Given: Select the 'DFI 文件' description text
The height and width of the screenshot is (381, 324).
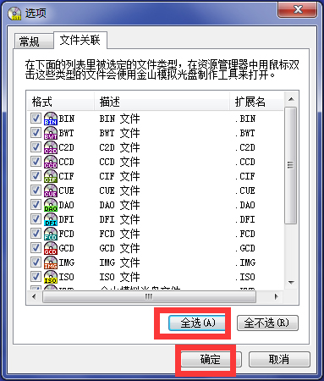Looking at the screenshot, I should coord(119,219).
